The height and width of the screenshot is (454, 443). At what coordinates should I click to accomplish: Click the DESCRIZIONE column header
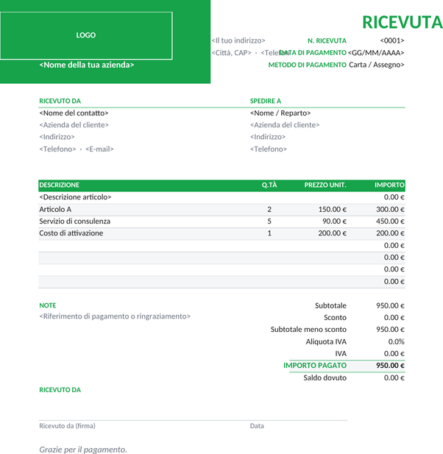(59, 185)
